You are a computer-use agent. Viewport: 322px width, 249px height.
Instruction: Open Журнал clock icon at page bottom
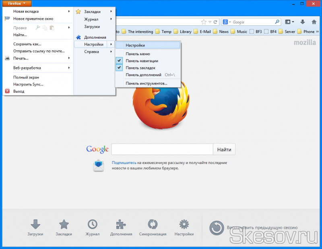coord(92,228)
